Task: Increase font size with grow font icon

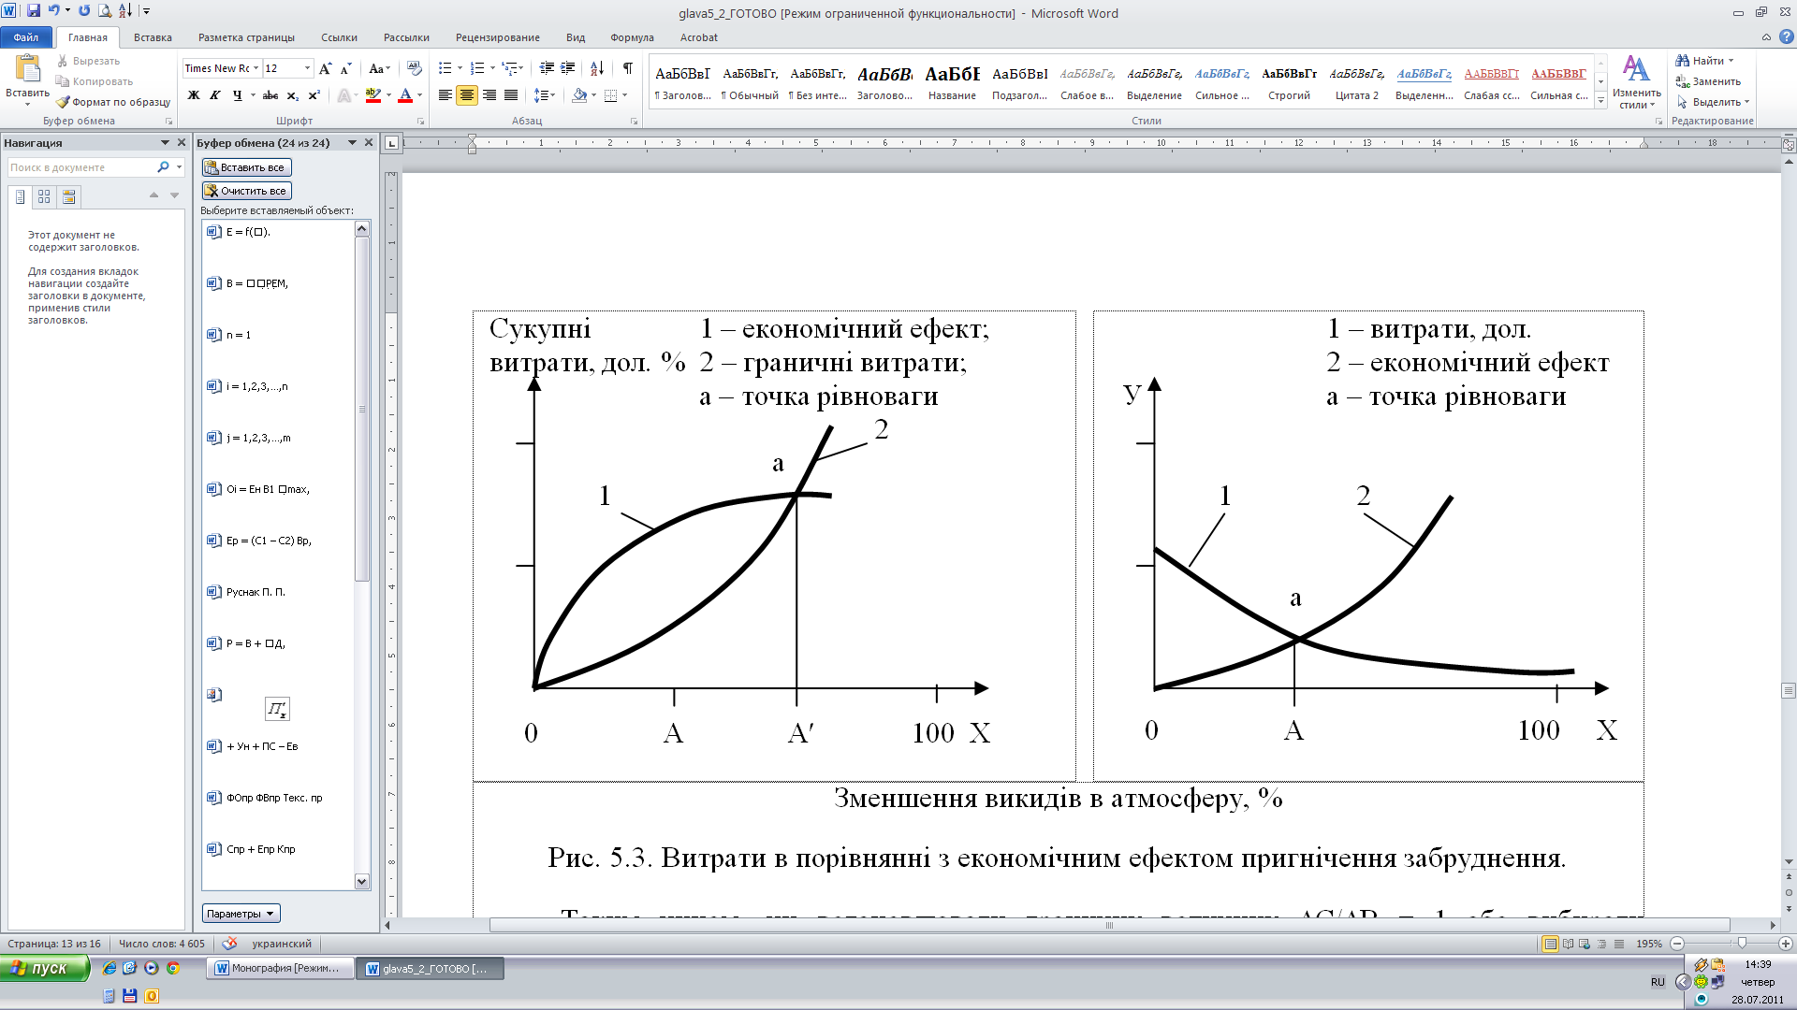Action: [325, 68]
